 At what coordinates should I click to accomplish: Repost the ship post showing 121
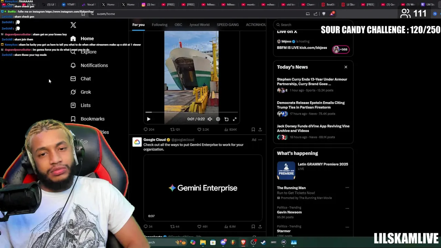tap(175, 130)
